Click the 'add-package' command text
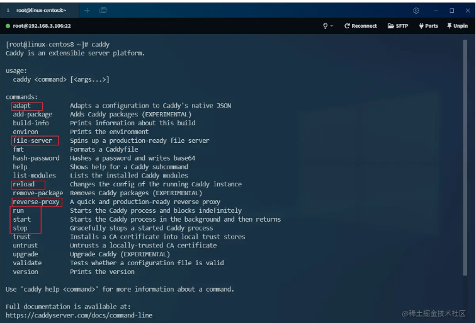This screenshot has width=476, height=323. point(33,115)
